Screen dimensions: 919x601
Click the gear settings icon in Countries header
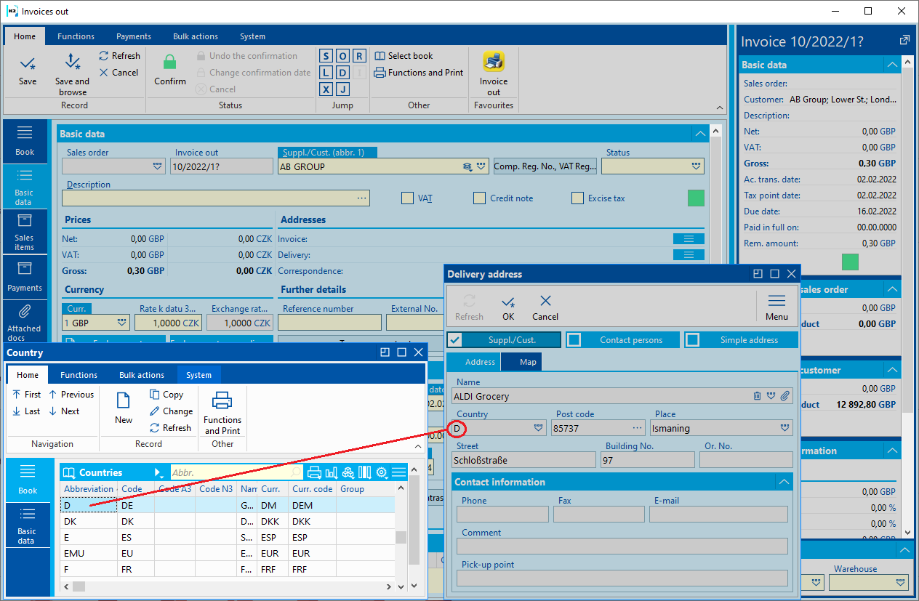coord(382,472)
